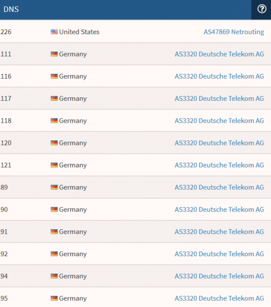Select the IP ending in 226
The height and width of the screenshot is (307, 271).
(x=6, y=32)
